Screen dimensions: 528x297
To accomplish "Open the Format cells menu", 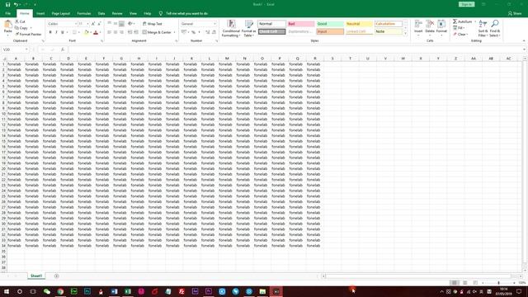I will [x=441, y=26].
